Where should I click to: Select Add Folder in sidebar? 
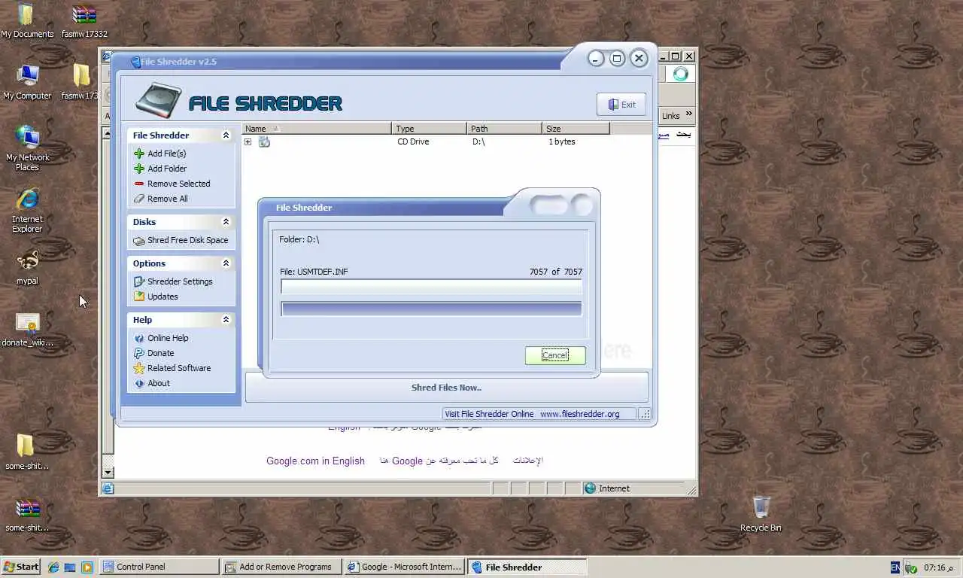point(167,169)
